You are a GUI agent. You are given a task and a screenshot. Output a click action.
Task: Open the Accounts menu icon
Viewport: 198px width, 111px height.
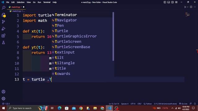point(3,92)
